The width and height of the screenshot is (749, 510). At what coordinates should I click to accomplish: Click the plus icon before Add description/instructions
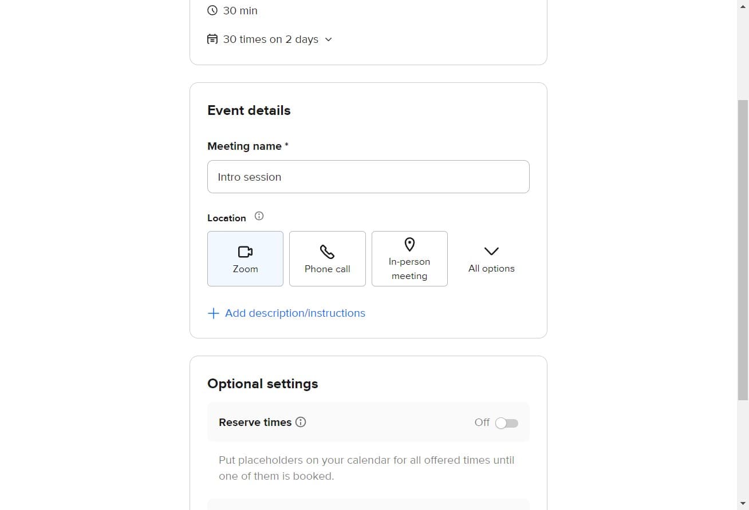click(x=213, y=313)
